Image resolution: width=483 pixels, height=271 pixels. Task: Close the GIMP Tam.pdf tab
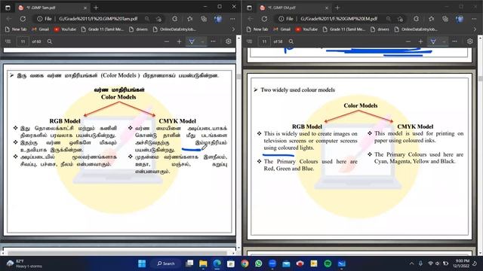(x=85, y=8)
